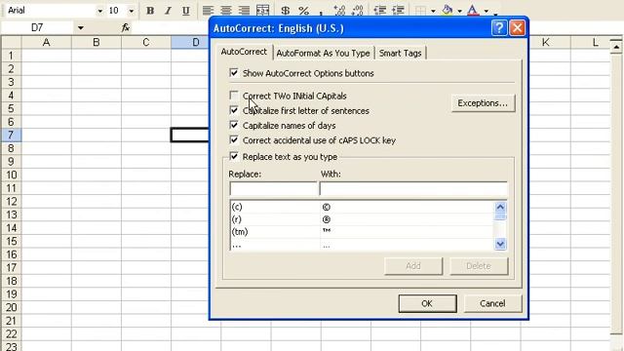The image size is (624, 351).
Task: Open the Font name dropdown Arial
Action: coord(99,11)
